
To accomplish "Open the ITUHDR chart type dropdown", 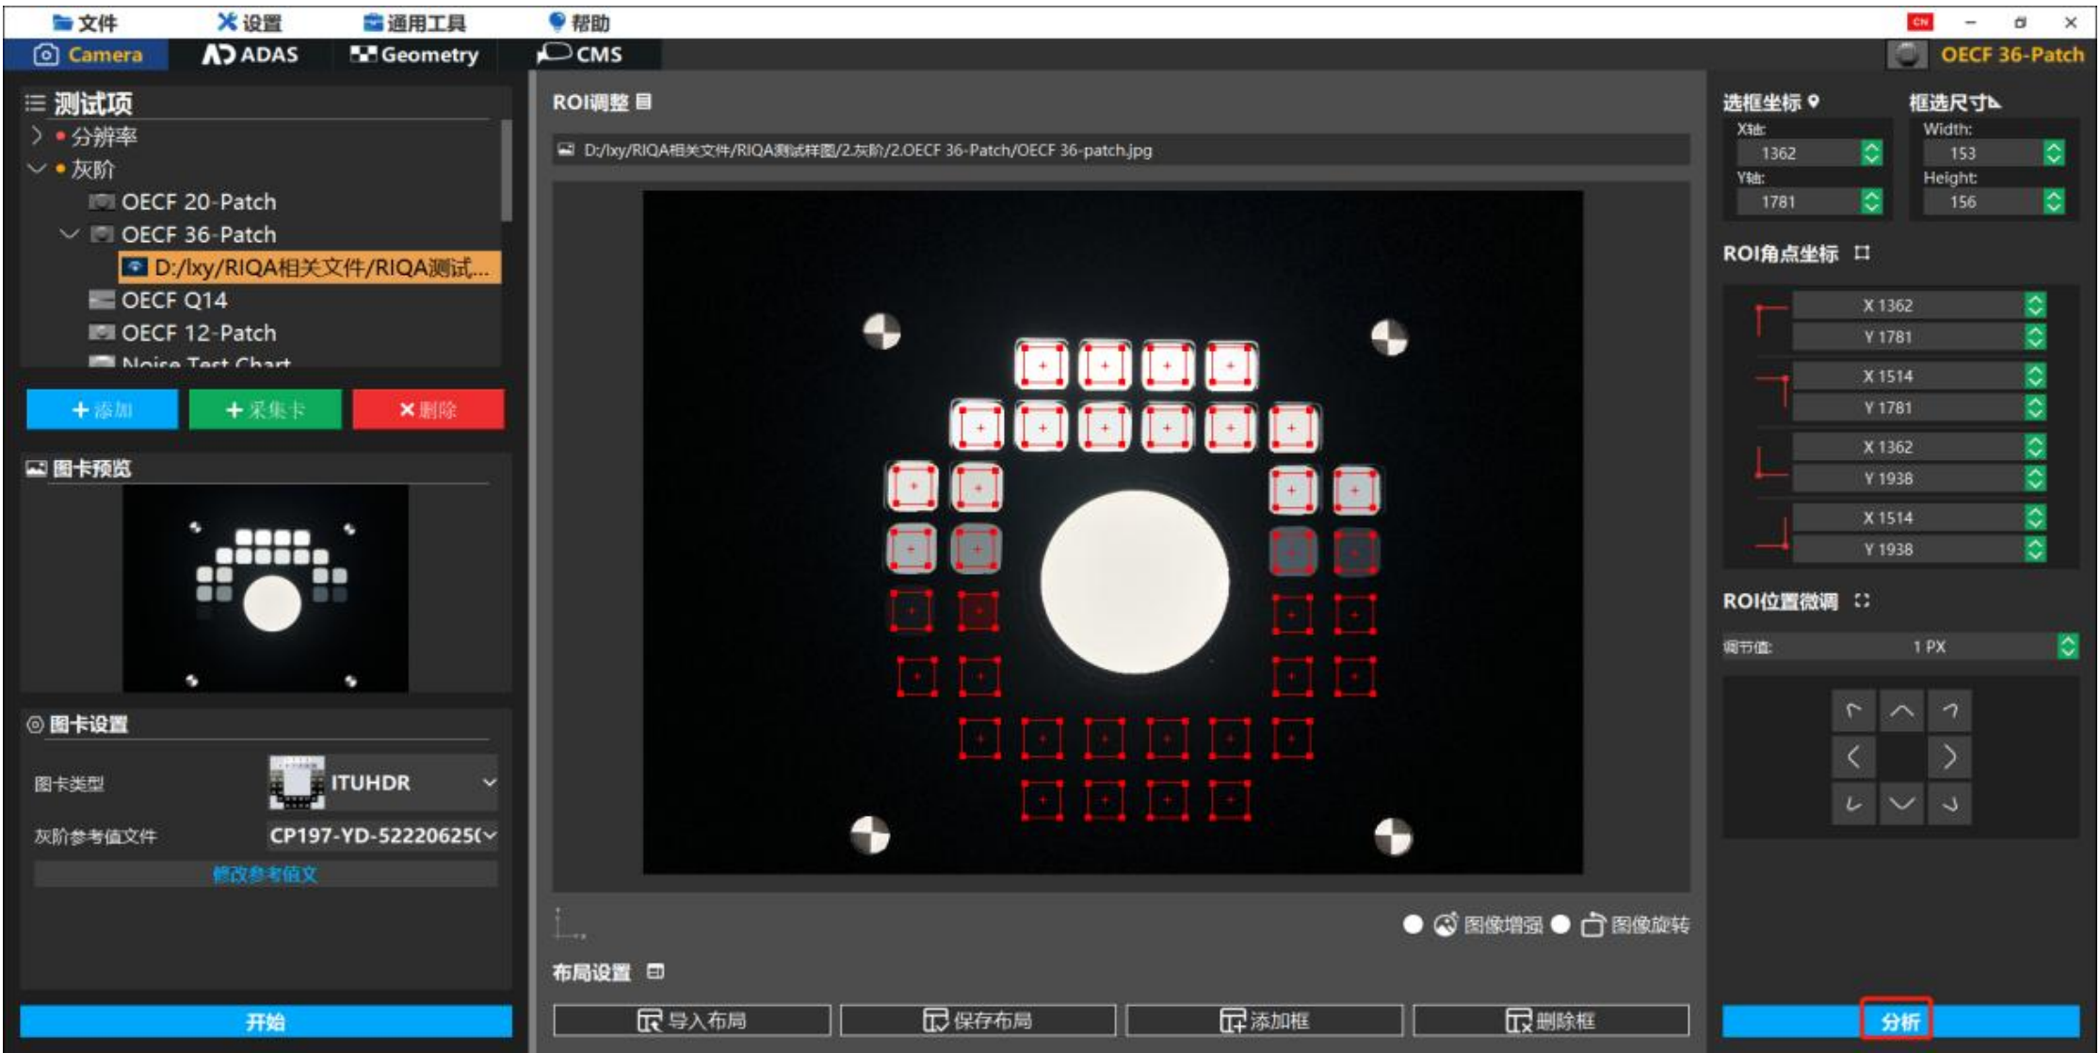I will [489, 782].
